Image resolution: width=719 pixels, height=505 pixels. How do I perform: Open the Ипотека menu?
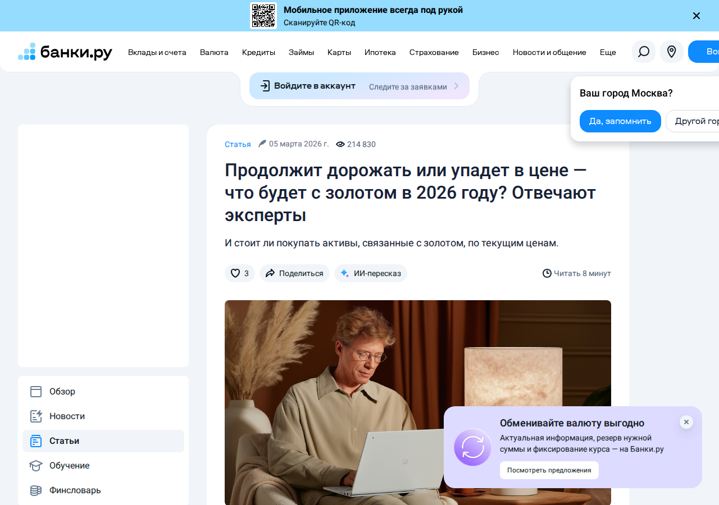pyautogui.click(x=380, y=52)
